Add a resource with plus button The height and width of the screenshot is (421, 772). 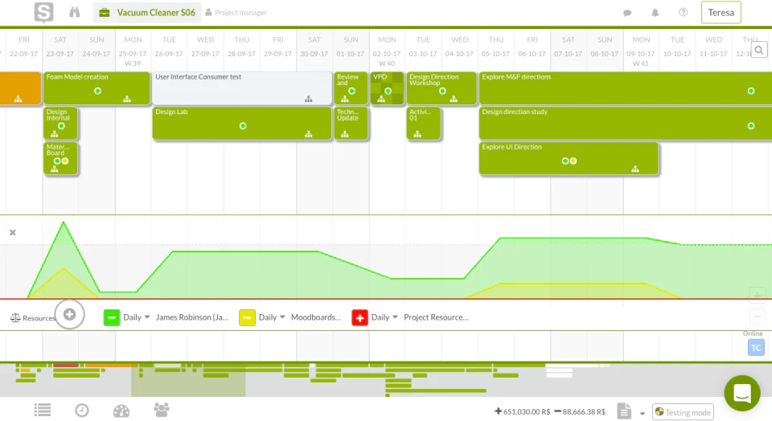69,314
